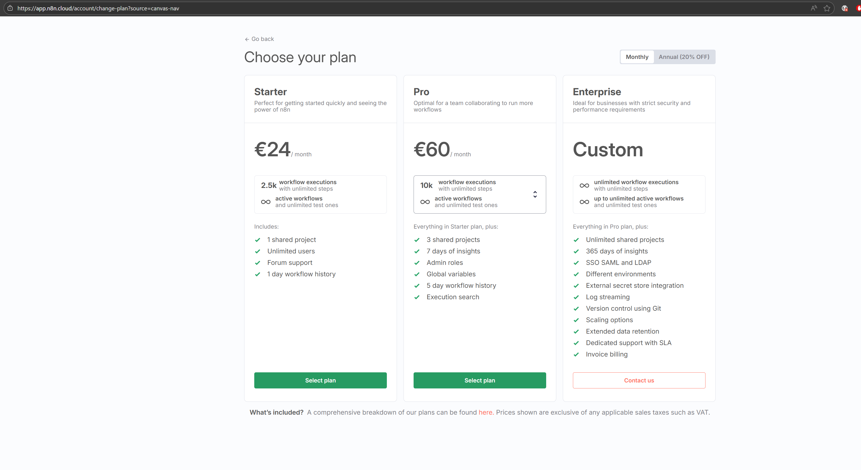The width and height of the screenshot is (861, 470).
Task: Toggle billing period to Annual pricing
Action: (684, 57)
